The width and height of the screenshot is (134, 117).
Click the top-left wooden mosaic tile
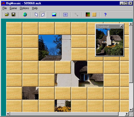pos(14,28)
